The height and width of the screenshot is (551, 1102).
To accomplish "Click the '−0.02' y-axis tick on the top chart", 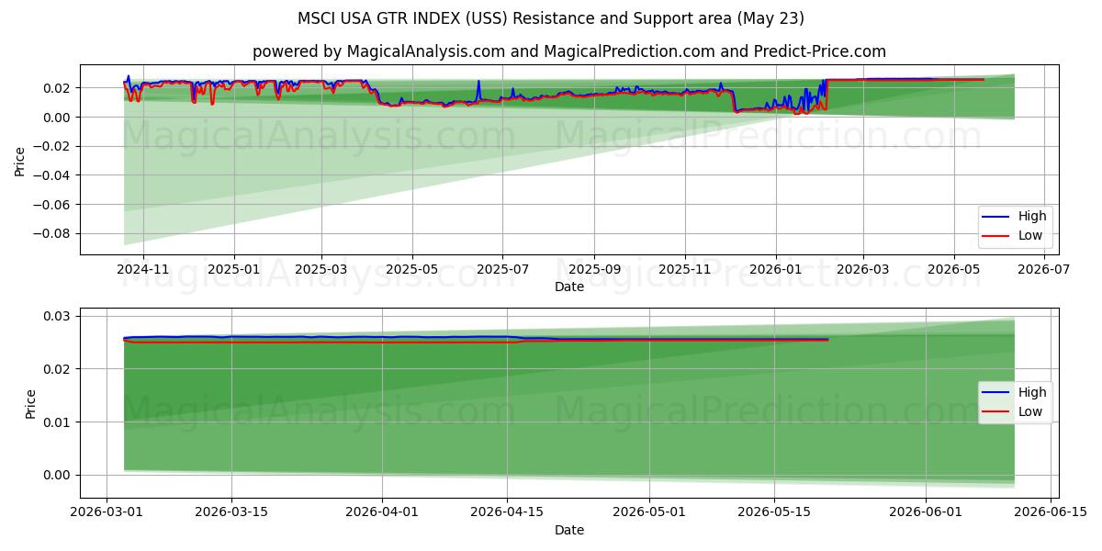I will pyautogui.click(x=53, y=146).
